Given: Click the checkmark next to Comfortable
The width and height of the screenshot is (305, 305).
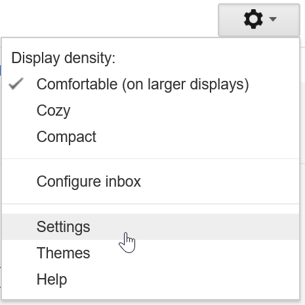Looking at the screenshot, I should point(16,83).
